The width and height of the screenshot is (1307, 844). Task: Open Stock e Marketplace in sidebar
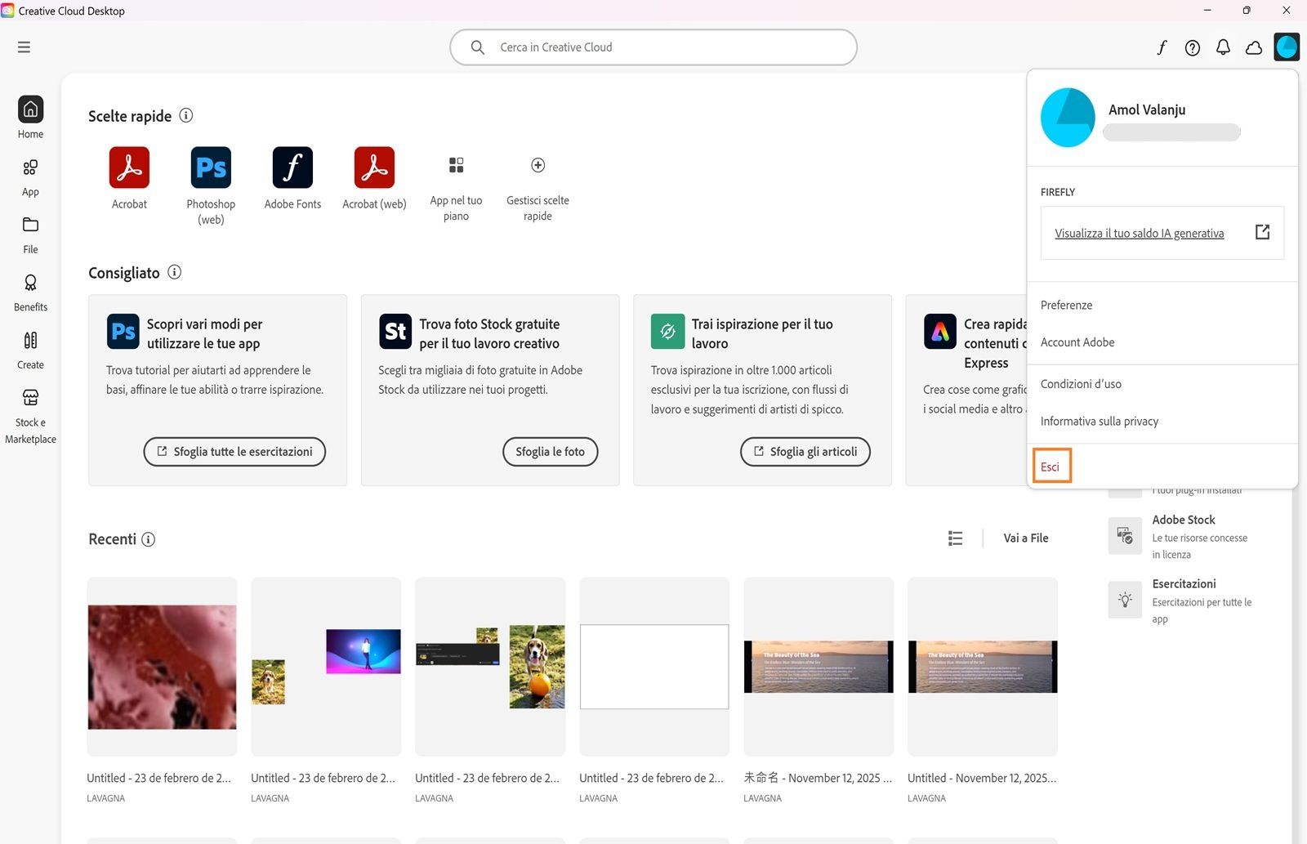click(x=30, y=417)
